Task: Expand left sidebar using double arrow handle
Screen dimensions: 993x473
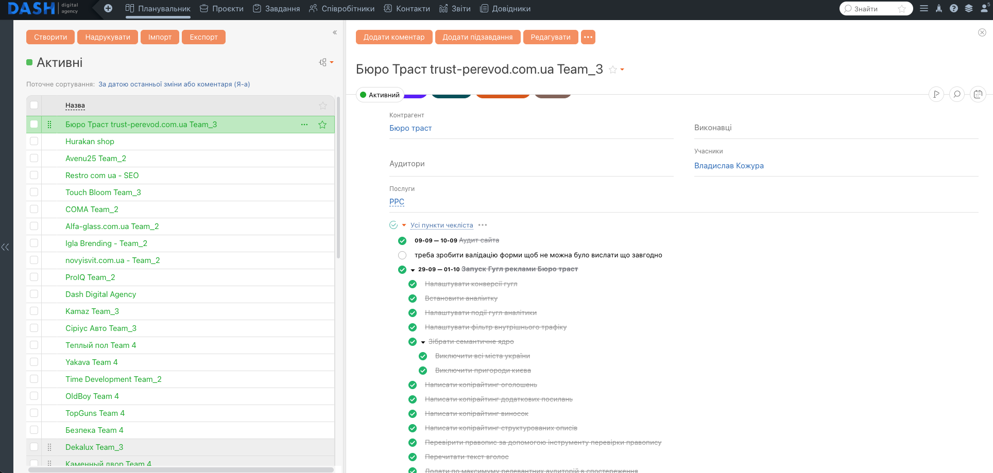Action: click(5, 247)
